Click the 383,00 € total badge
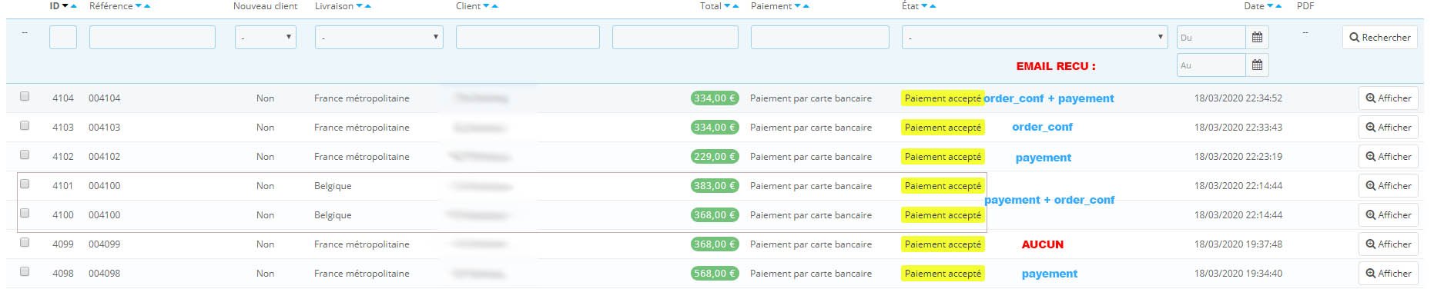The width and height of the screenshot is (1434, 289). click(715, 186)
